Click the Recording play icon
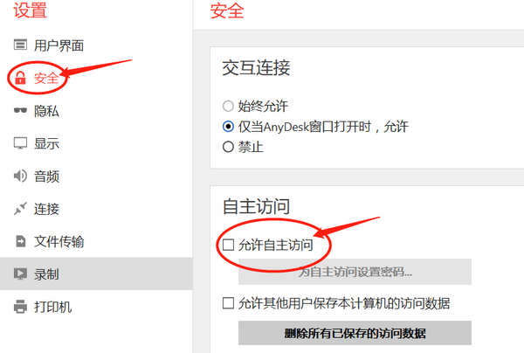Viewport: 524px width, 353px height. click(x=20, y=274)
